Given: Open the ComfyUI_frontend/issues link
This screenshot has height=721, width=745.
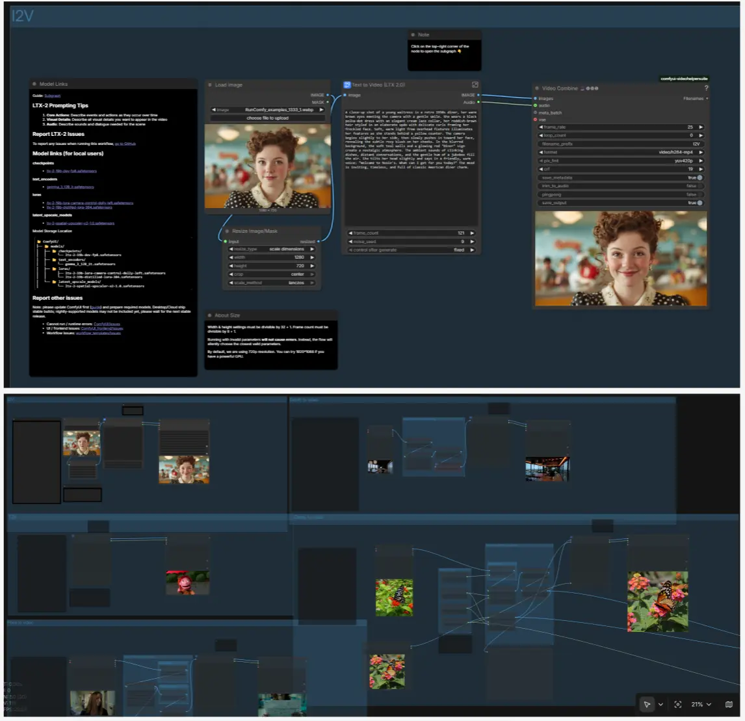Looking at the screenshot, I should pyautogui.click(x=102, y=328).
